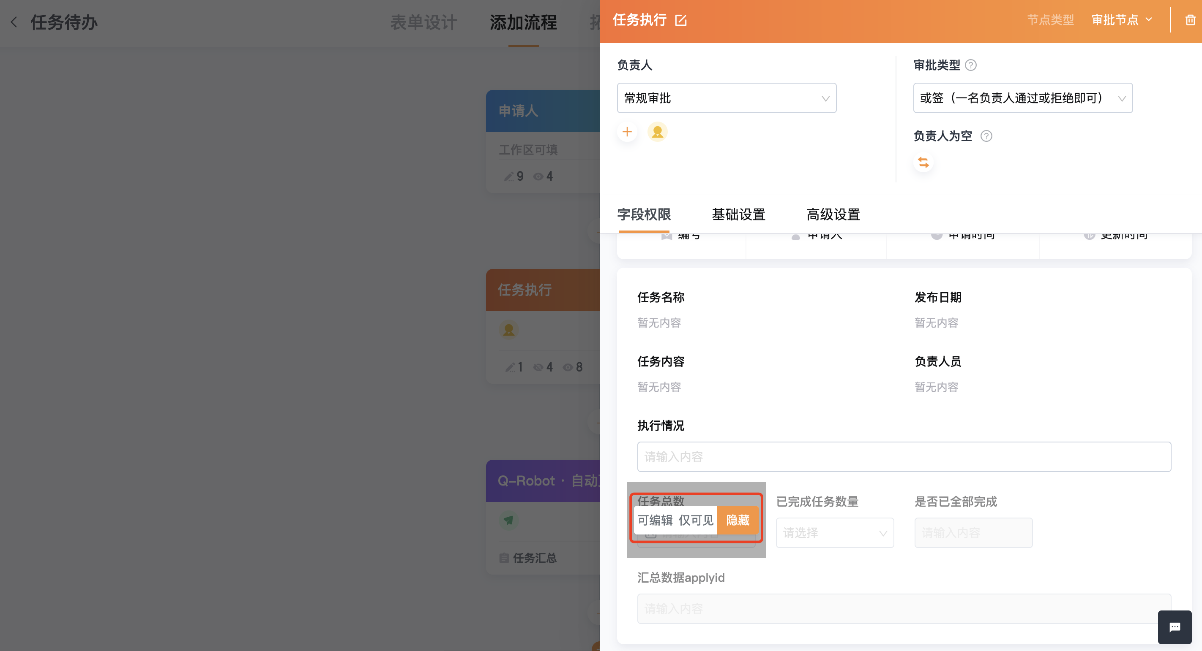
Task: Open the 审批节点 node type dropdown
Action: pos(1122,20)
